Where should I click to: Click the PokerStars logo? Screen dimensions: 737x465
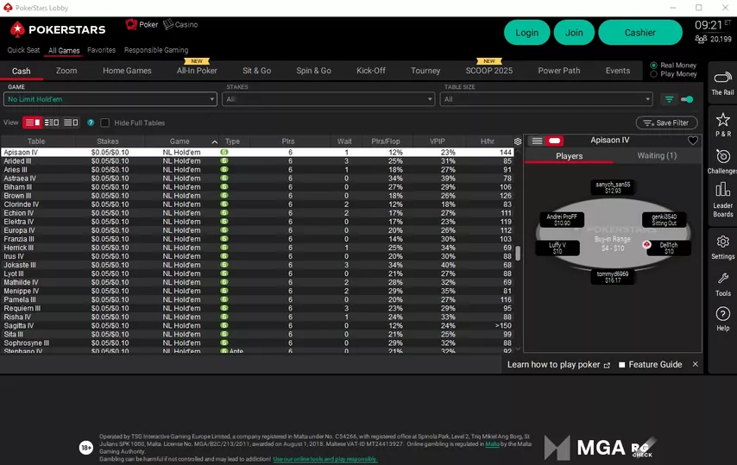pos(58,29)
